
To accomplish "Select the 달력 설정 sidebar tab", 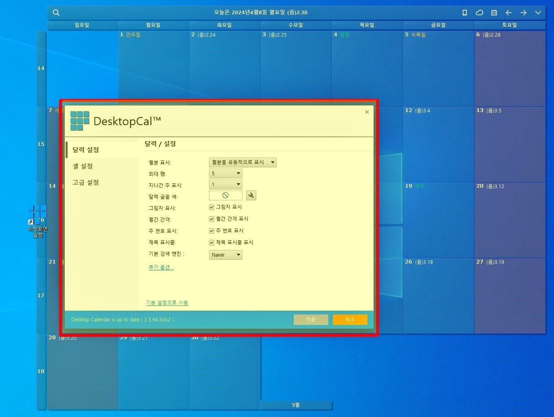I will pyautogui.click(x=102, y=150).
